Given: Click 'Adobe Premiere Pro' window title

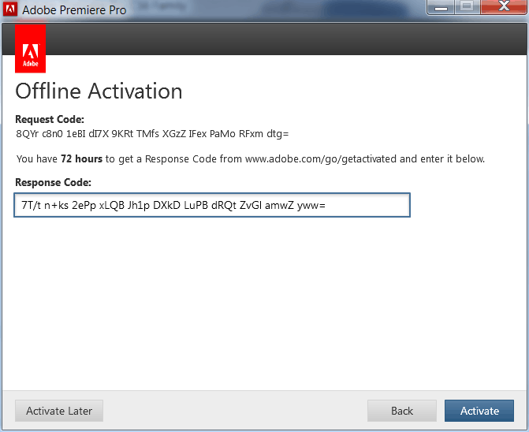Looking at the screenshot, I should 74,9.
